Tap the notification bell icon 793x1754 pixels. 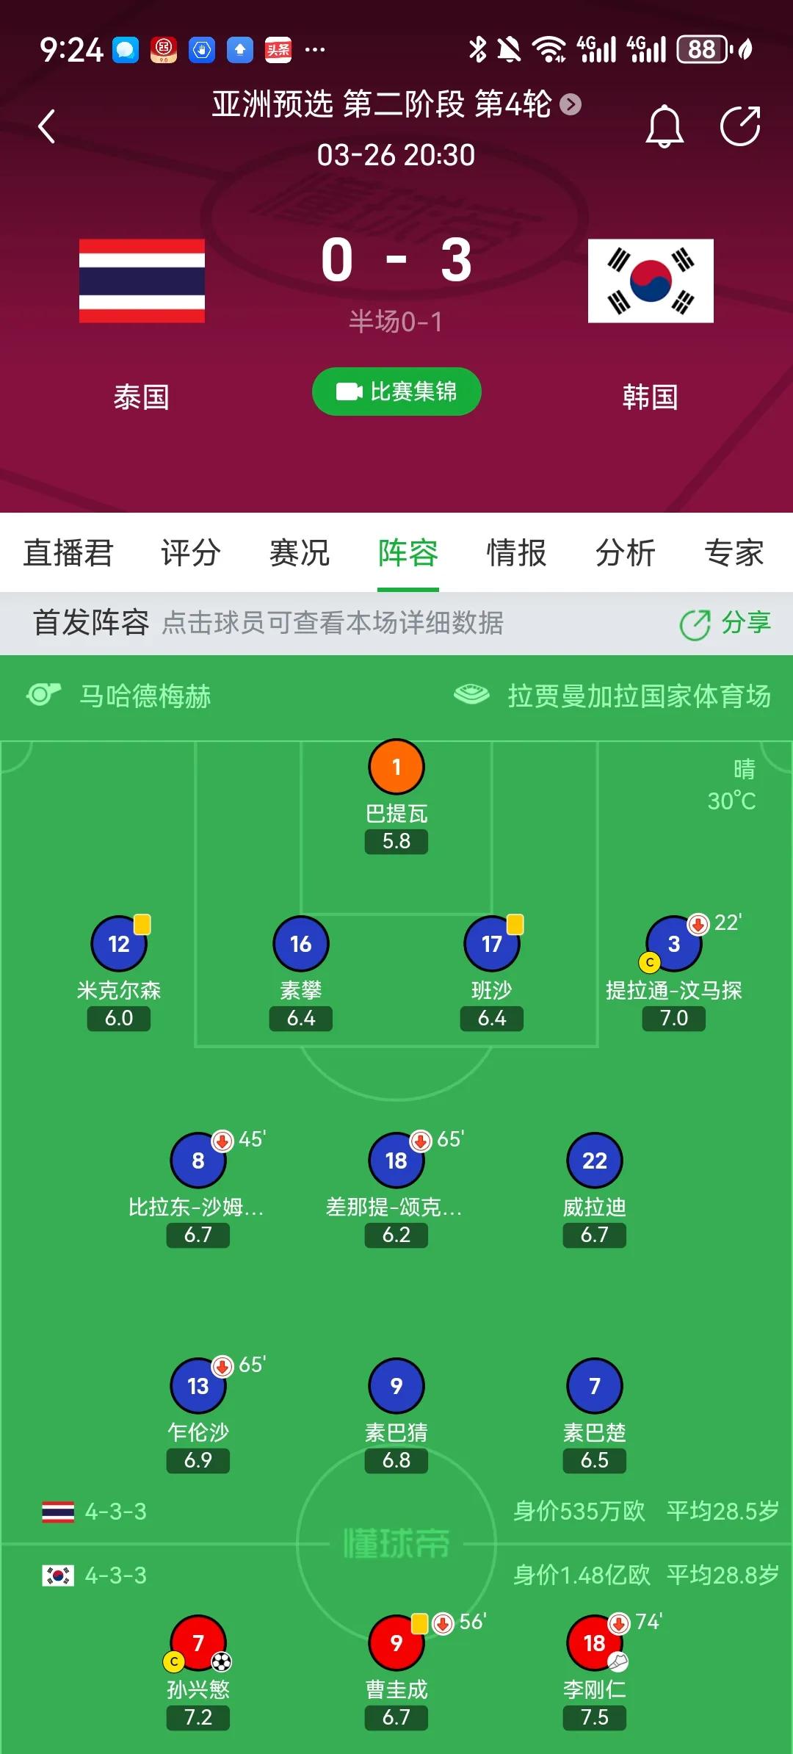pos(664,126)
